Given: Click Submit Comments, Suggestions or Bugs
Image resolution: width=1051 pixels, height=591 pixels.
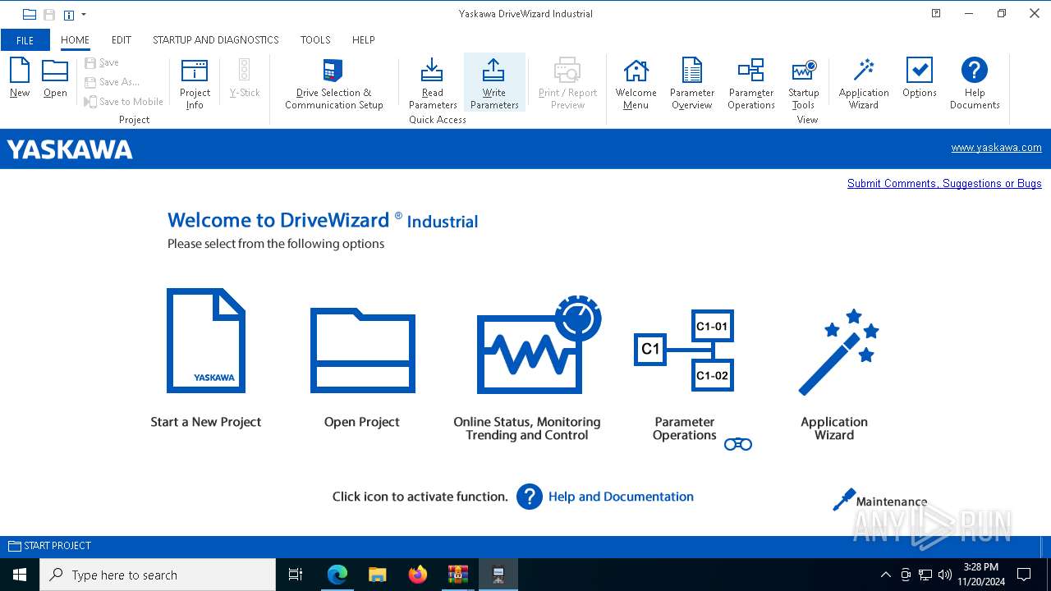Looking at the screenshot, I should coord(944,184).
